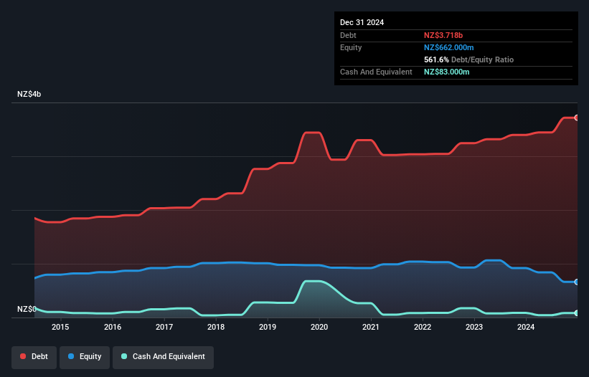Screen dimensions: 589x377
Task: Click the NZ$83.000m cash value
Action: 447,72
